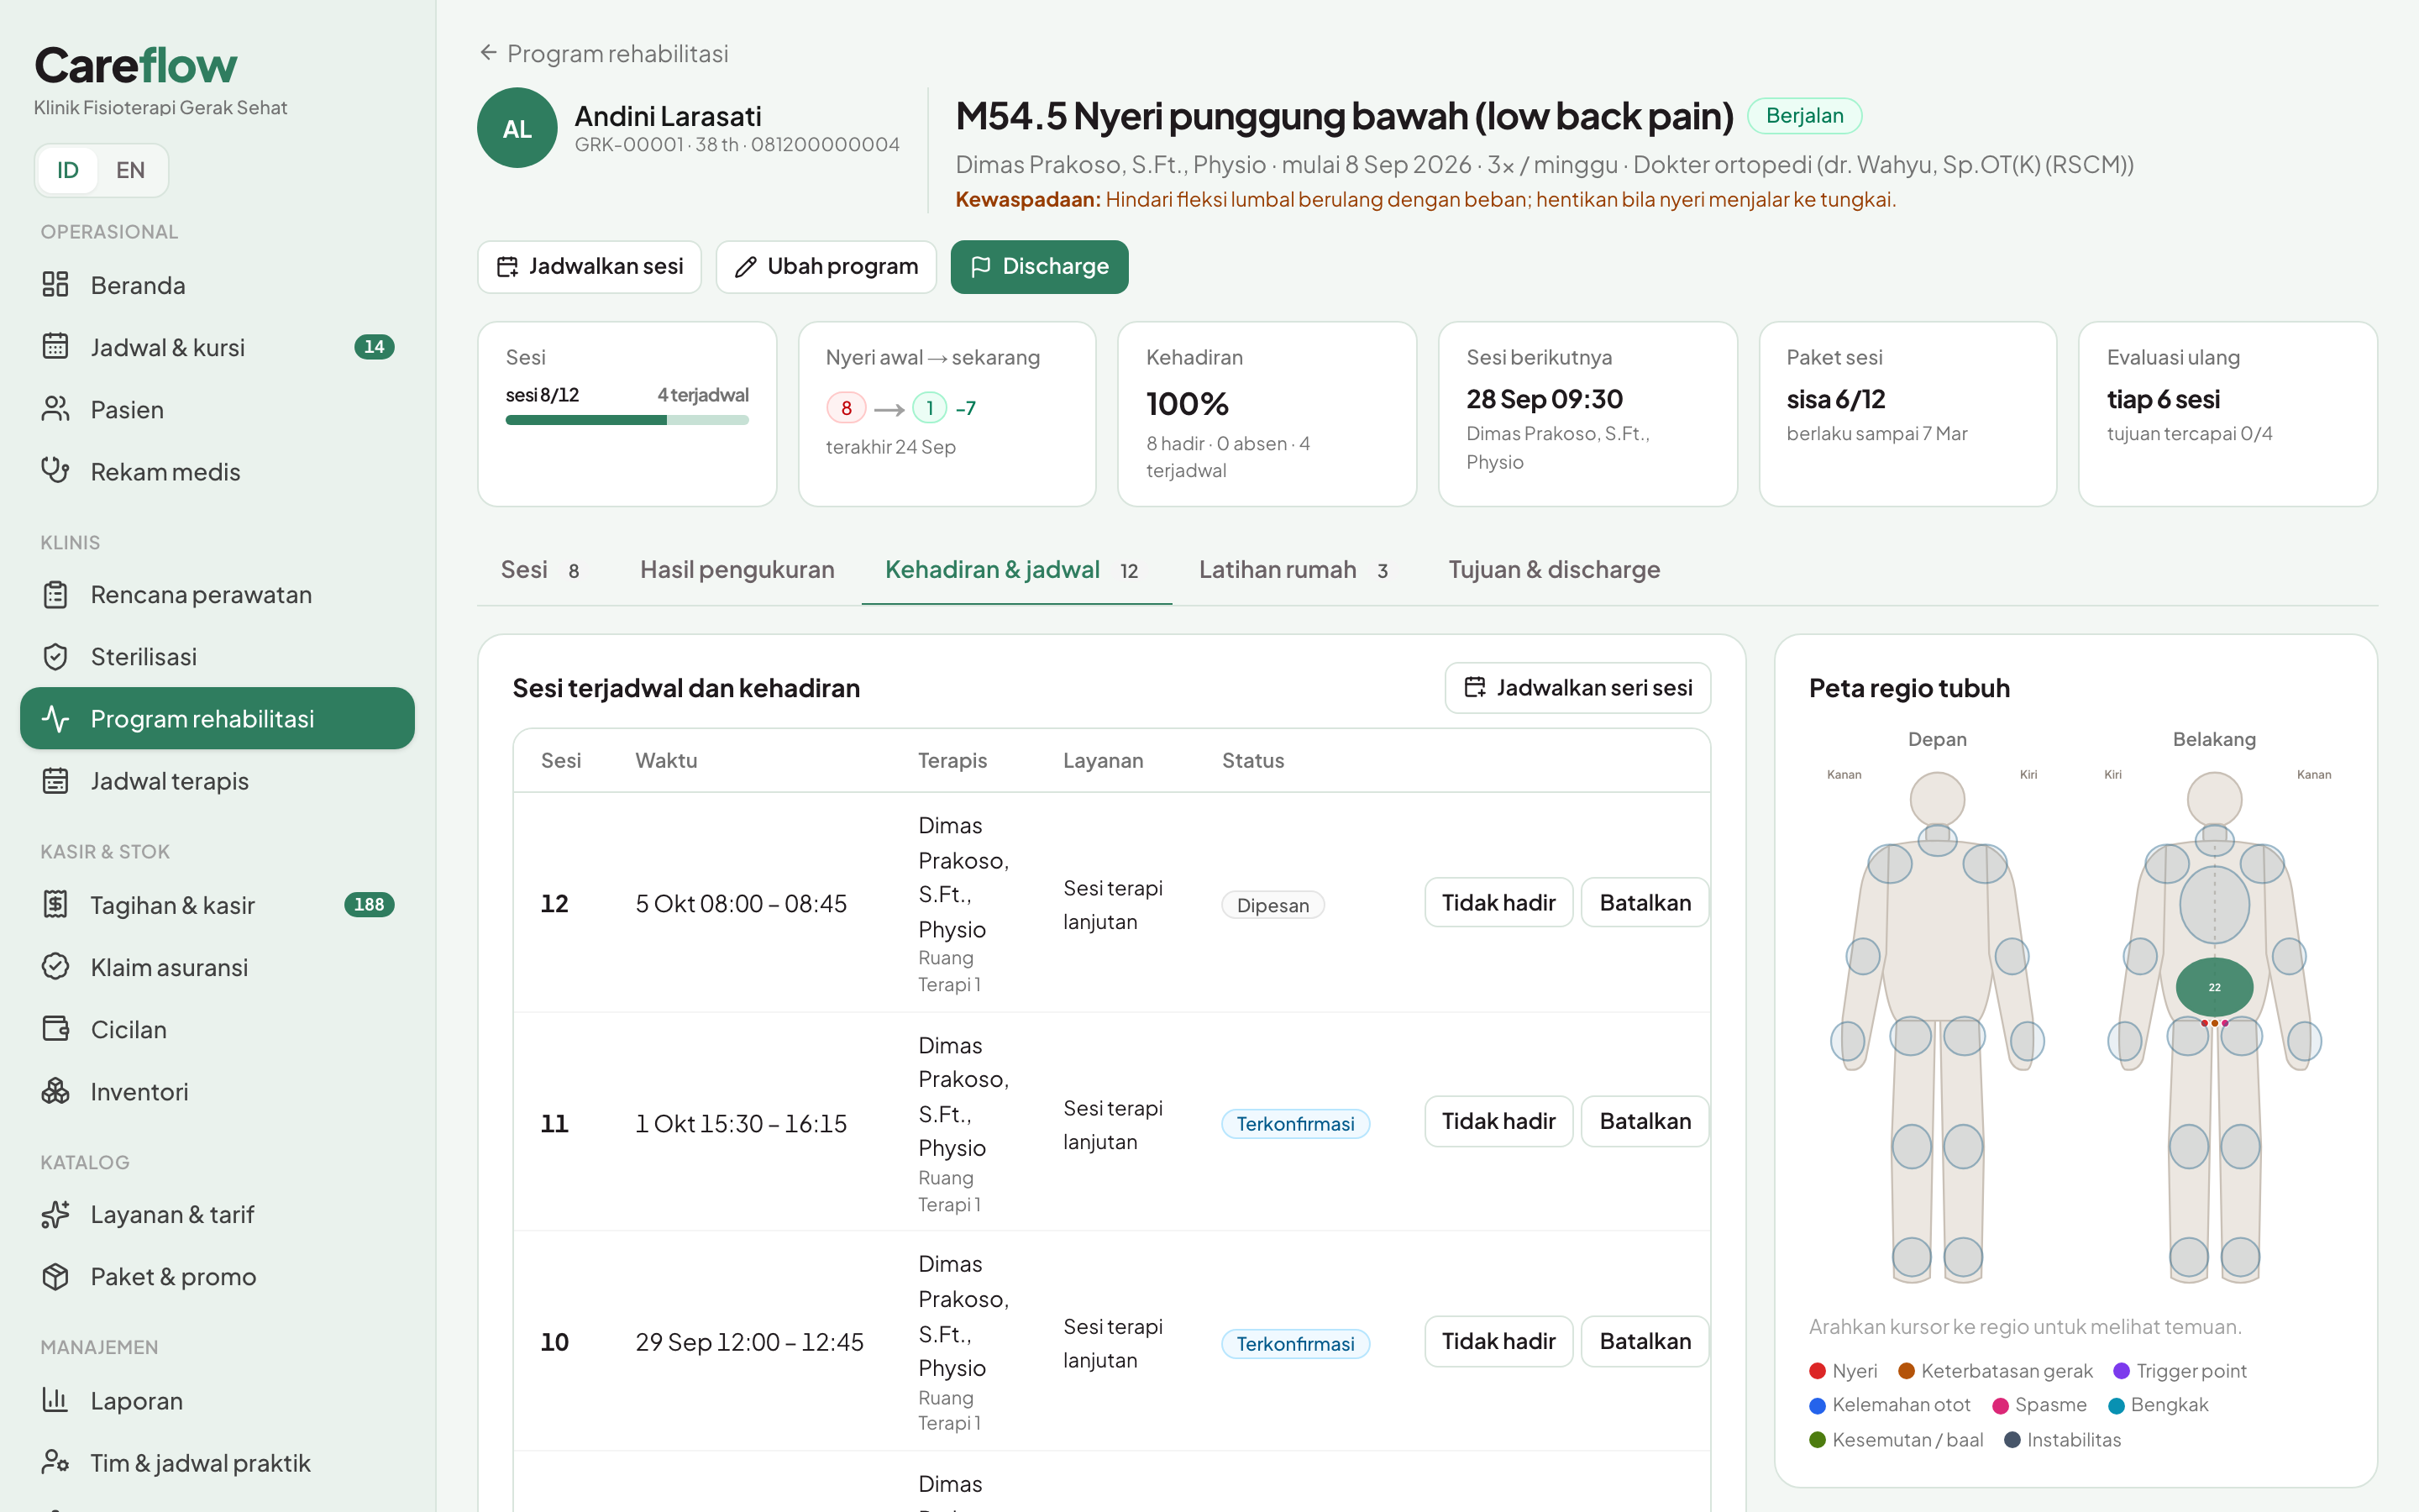Click the 14 badge on Jadwal & kursi
Image resolution: width=2419 pixels, height=1512 pixels.
[374, 347]
